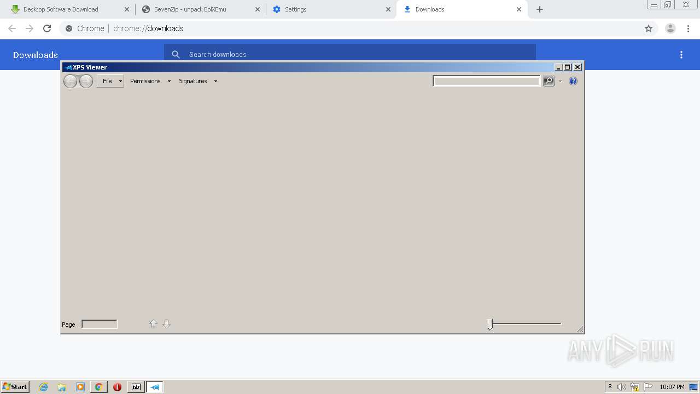Click the Downloads page heading
This screenshot has height=394, width=700.
click(36, 55)
